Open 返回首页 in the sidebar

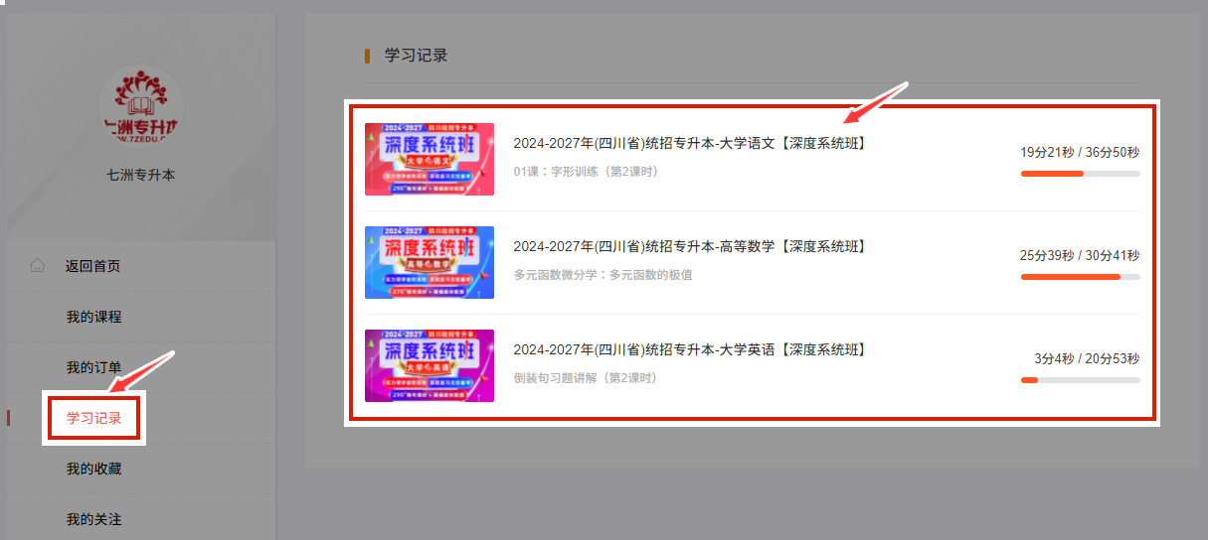point(93,266)
